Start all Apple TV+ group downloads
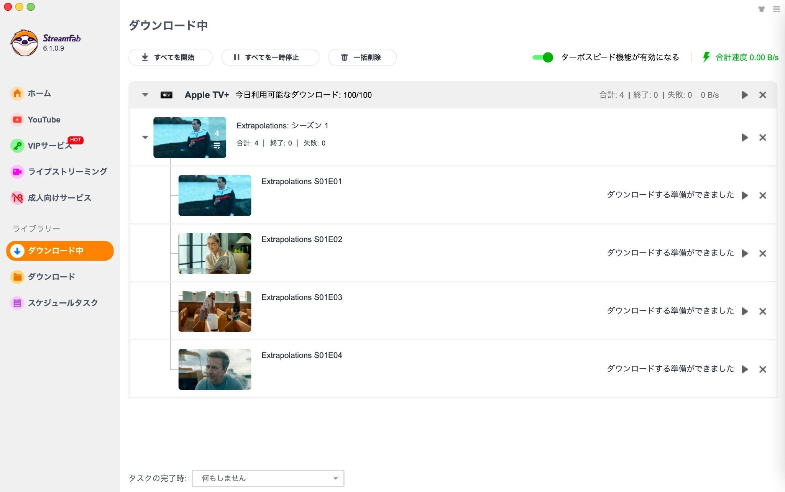The image size is (785, 492). 744,95
